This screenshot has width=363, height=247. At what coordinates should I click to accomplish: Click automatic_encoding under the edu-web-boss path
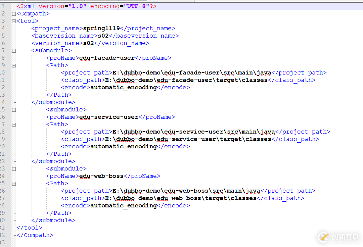pyautogui.click(x=124, y=206)
